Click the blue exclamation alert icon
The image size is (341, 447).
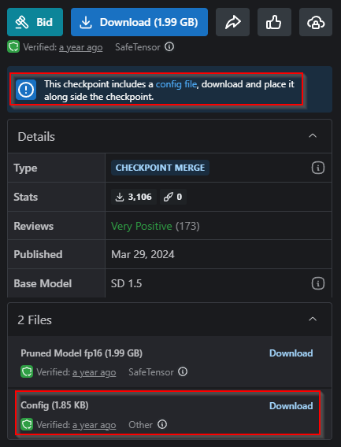pyautogui.click(x=26, y=90)
